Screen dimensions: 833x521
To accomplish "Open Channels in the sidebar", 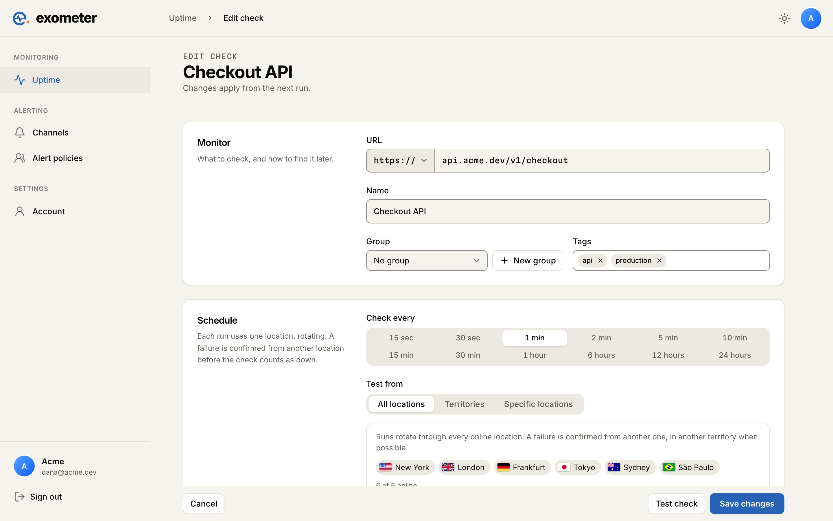I will click(75, 133).
